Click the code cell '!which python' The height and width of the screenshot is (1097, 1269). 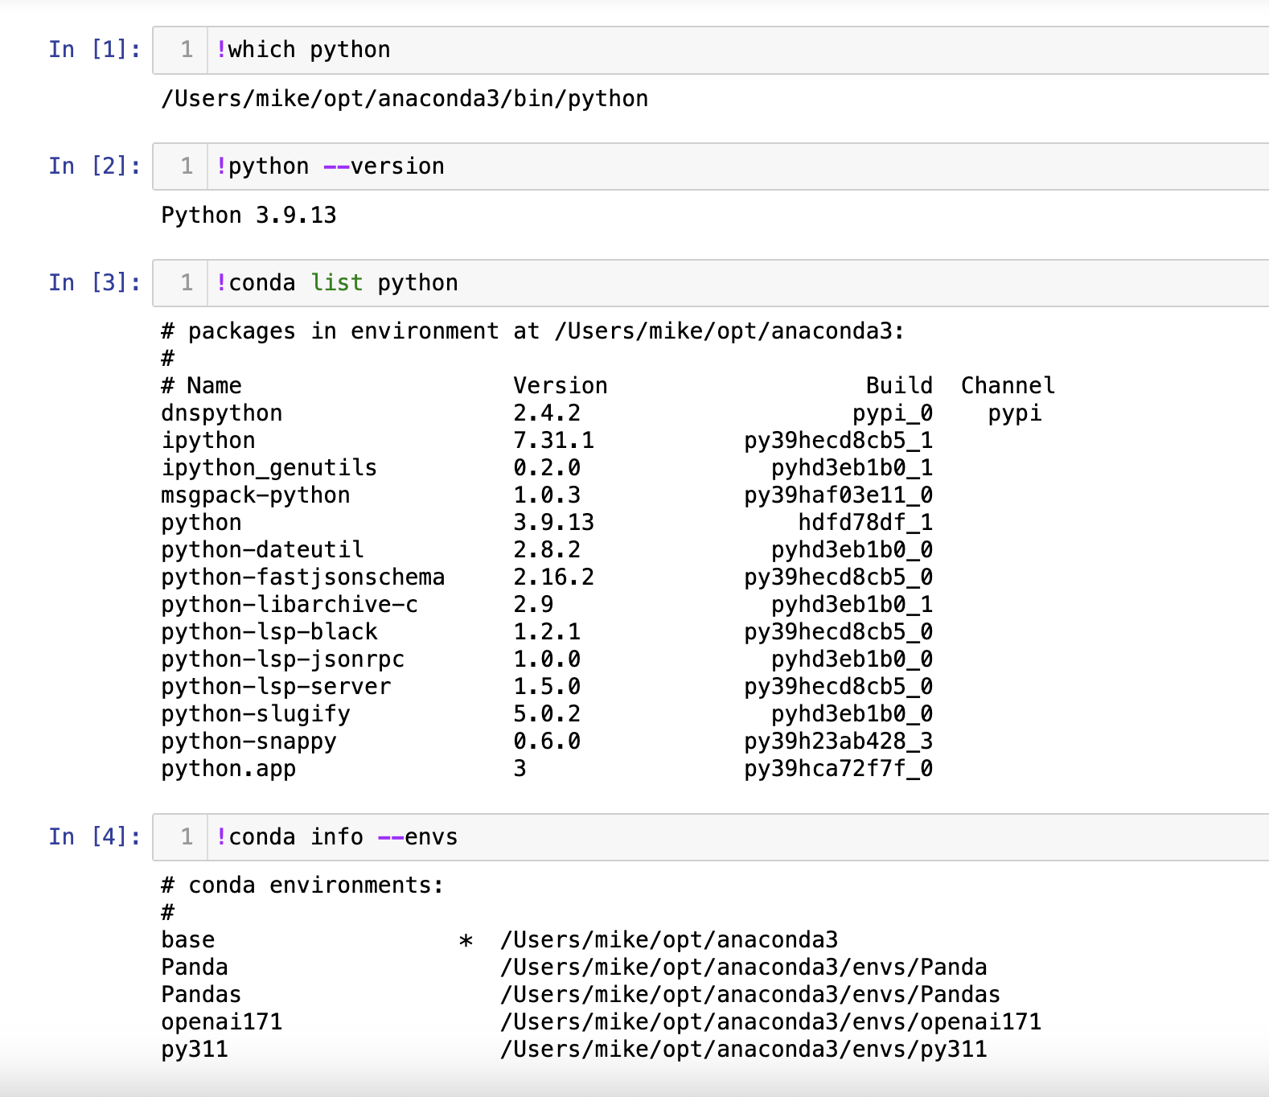(711, 50)
